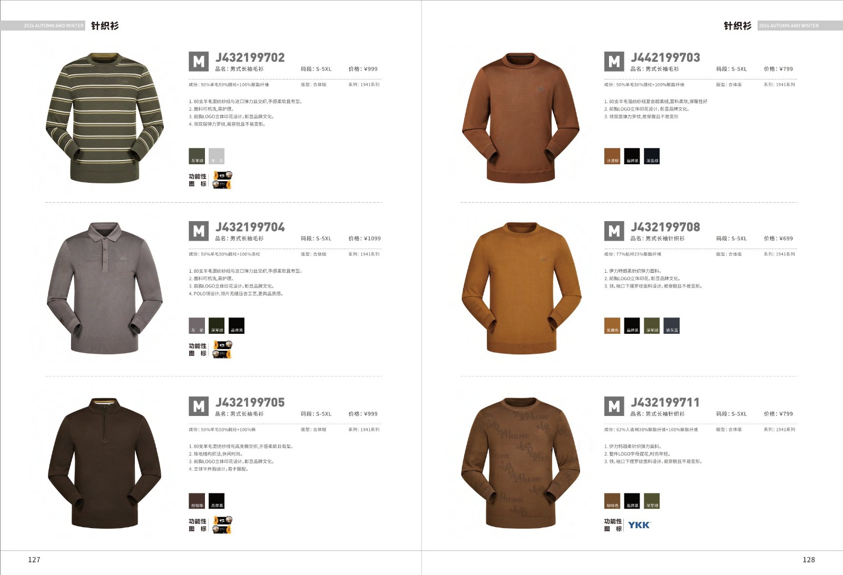The height and width of the screenshot is (575, 843).
Task: Select the 深军绿 swatch for J432199711
Action: (652, 501)
